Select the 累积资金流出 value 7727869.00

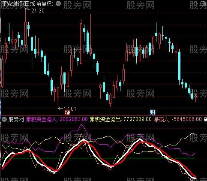click(138, 119)
